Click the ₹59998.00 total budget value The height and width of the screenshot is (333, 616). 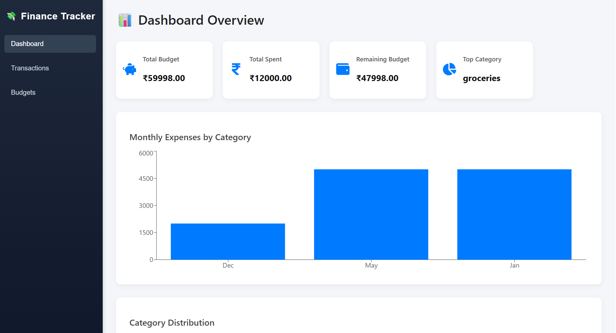[x=164, y=78]
